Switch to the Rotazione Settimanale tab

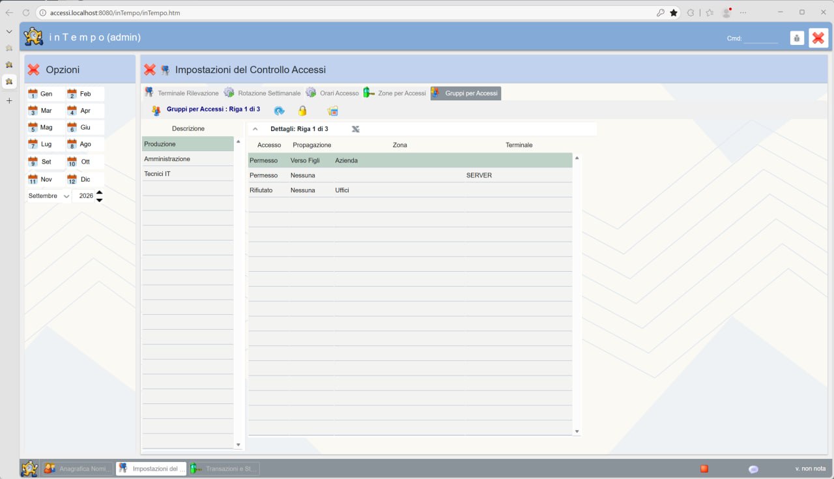tap(263, 93)
